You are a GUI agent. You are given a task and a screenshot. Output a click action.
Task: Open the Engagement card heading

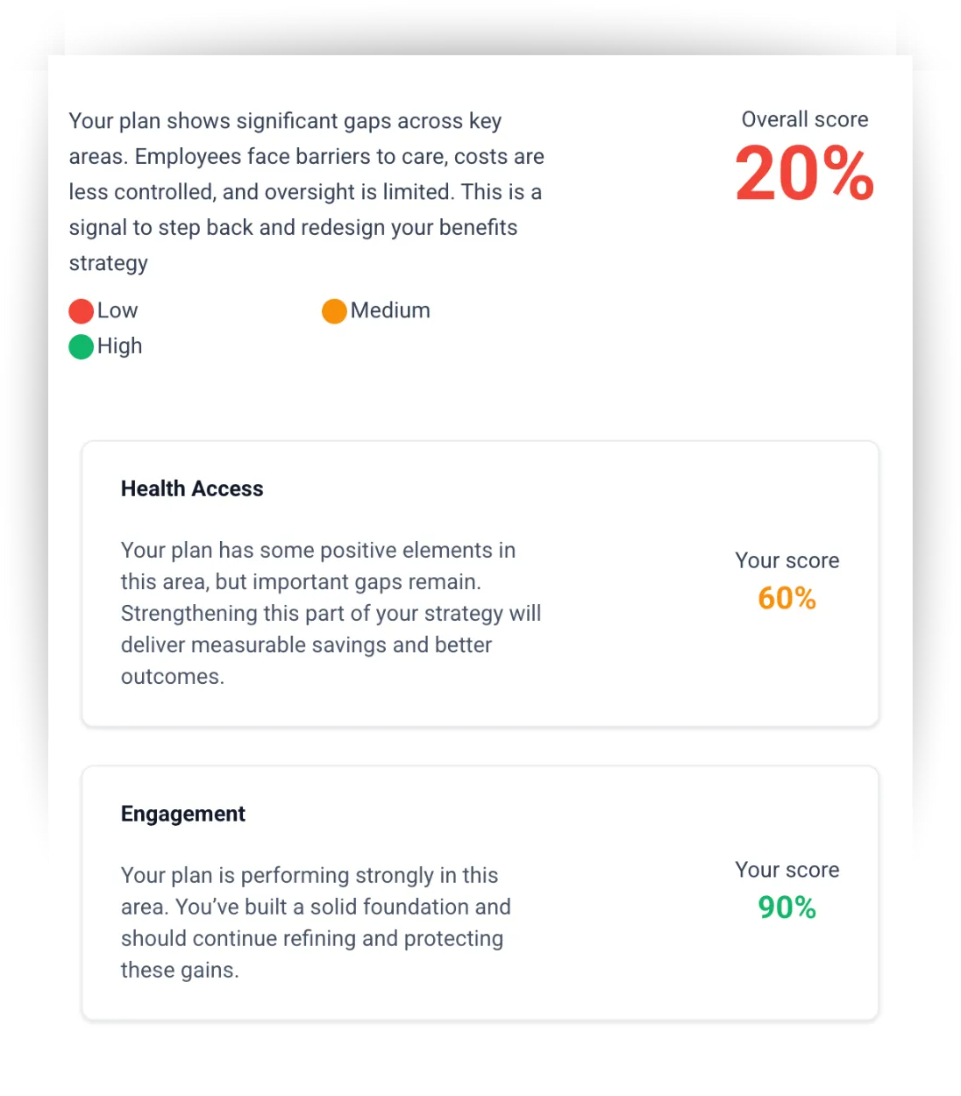[x=183, y=814]
